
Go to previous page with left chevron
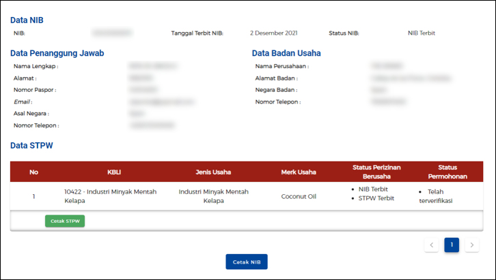(431, 245)
